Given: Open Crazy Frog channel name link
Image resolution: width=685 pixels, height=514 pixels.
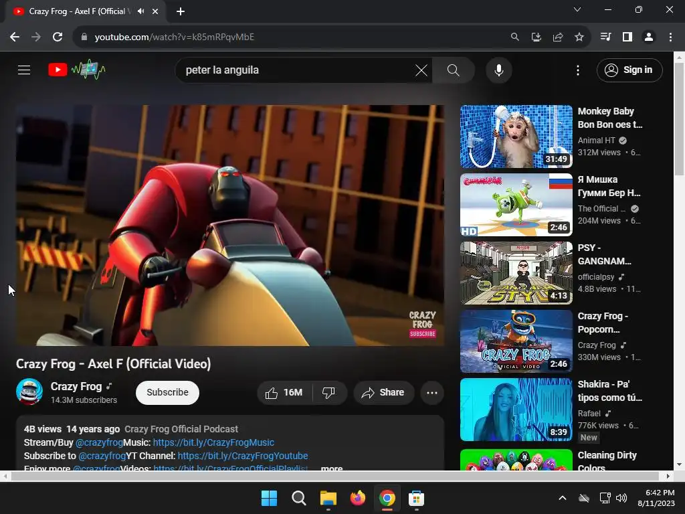Looking at the screenshot, I should coord(76,386).
